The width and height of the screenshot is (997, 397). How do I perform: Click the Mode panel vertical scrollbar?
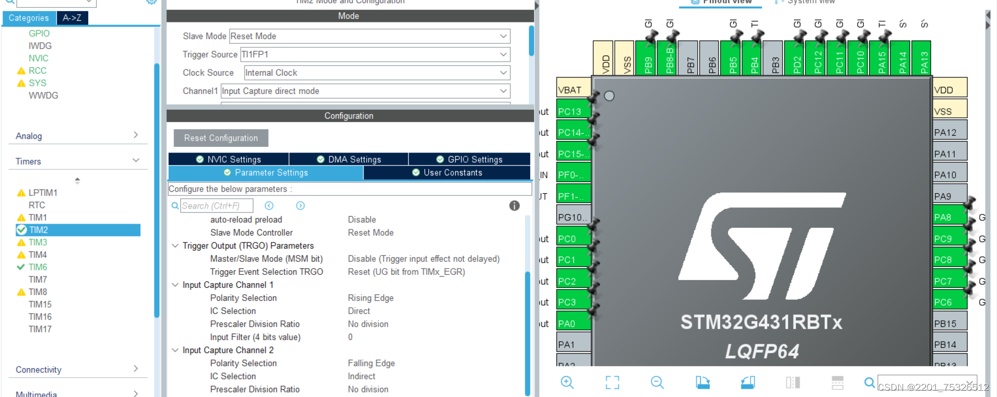[532, 41]
